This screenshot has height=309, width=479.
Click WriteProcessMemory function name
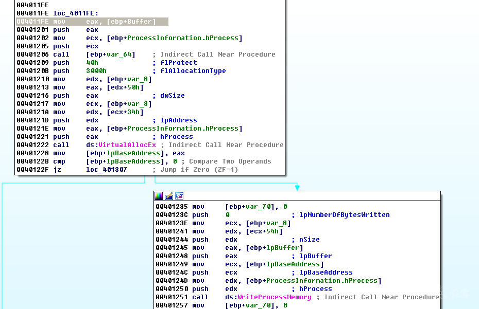(275, 297)
